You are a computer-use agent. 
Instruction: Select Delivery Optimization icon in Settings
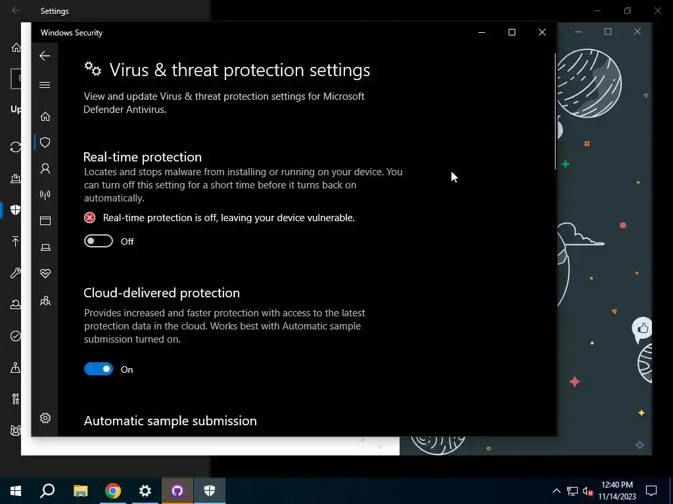point(16,178)
